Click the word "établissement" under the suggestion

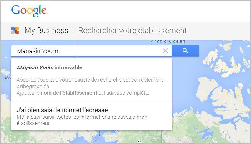pos(33,123)
